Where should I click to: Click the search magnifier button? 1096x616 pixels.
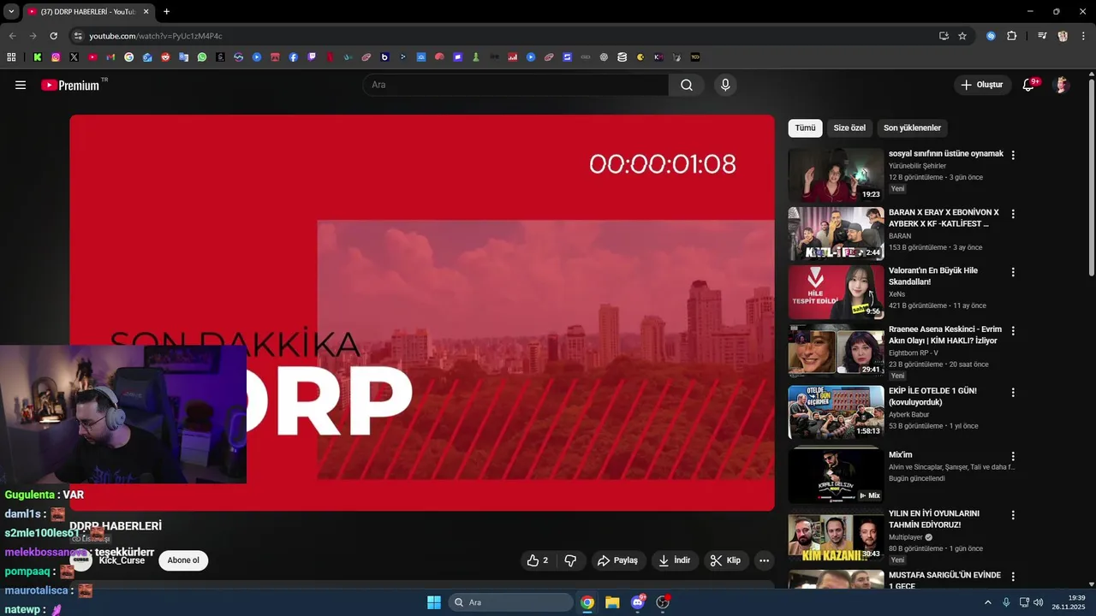point(687,85)
